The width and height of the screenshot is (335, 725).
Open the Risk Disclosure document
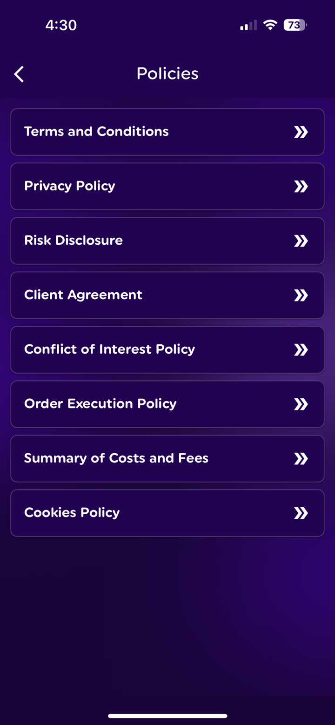coord(74,241)
